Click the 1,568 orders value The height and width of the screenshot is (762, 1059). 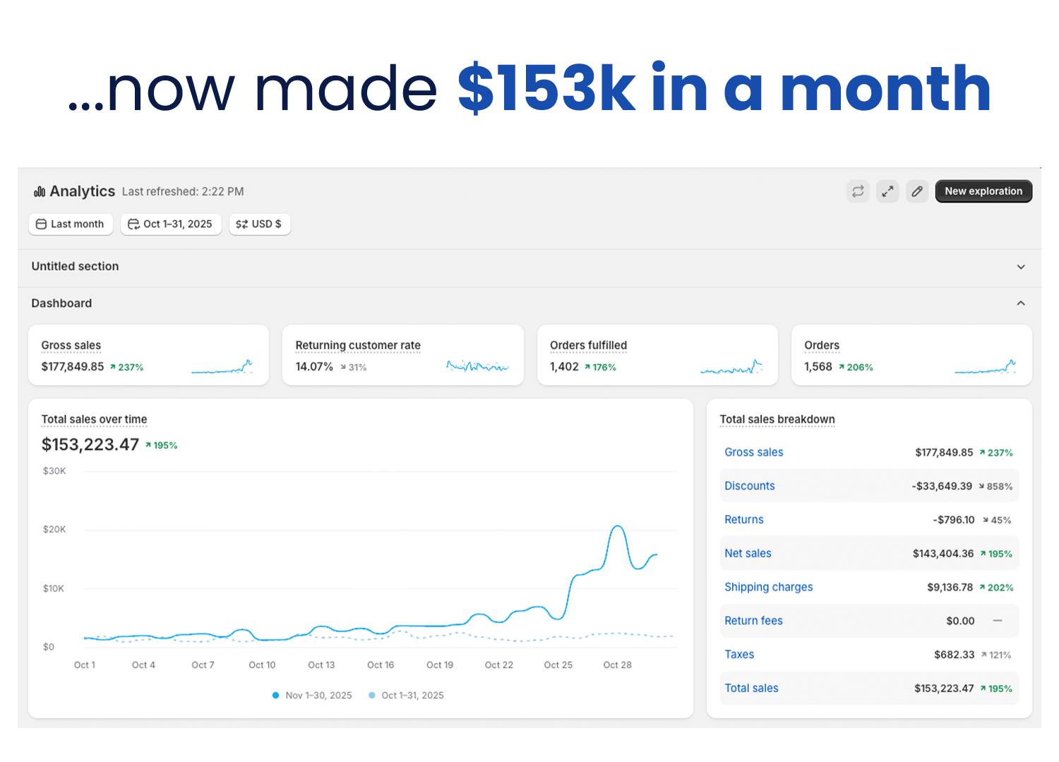(x=818, y=367)
